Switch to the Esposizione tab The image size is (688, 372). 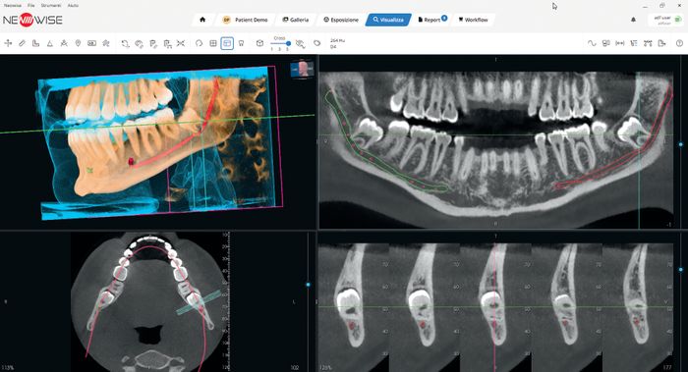(x=341, y=20)
